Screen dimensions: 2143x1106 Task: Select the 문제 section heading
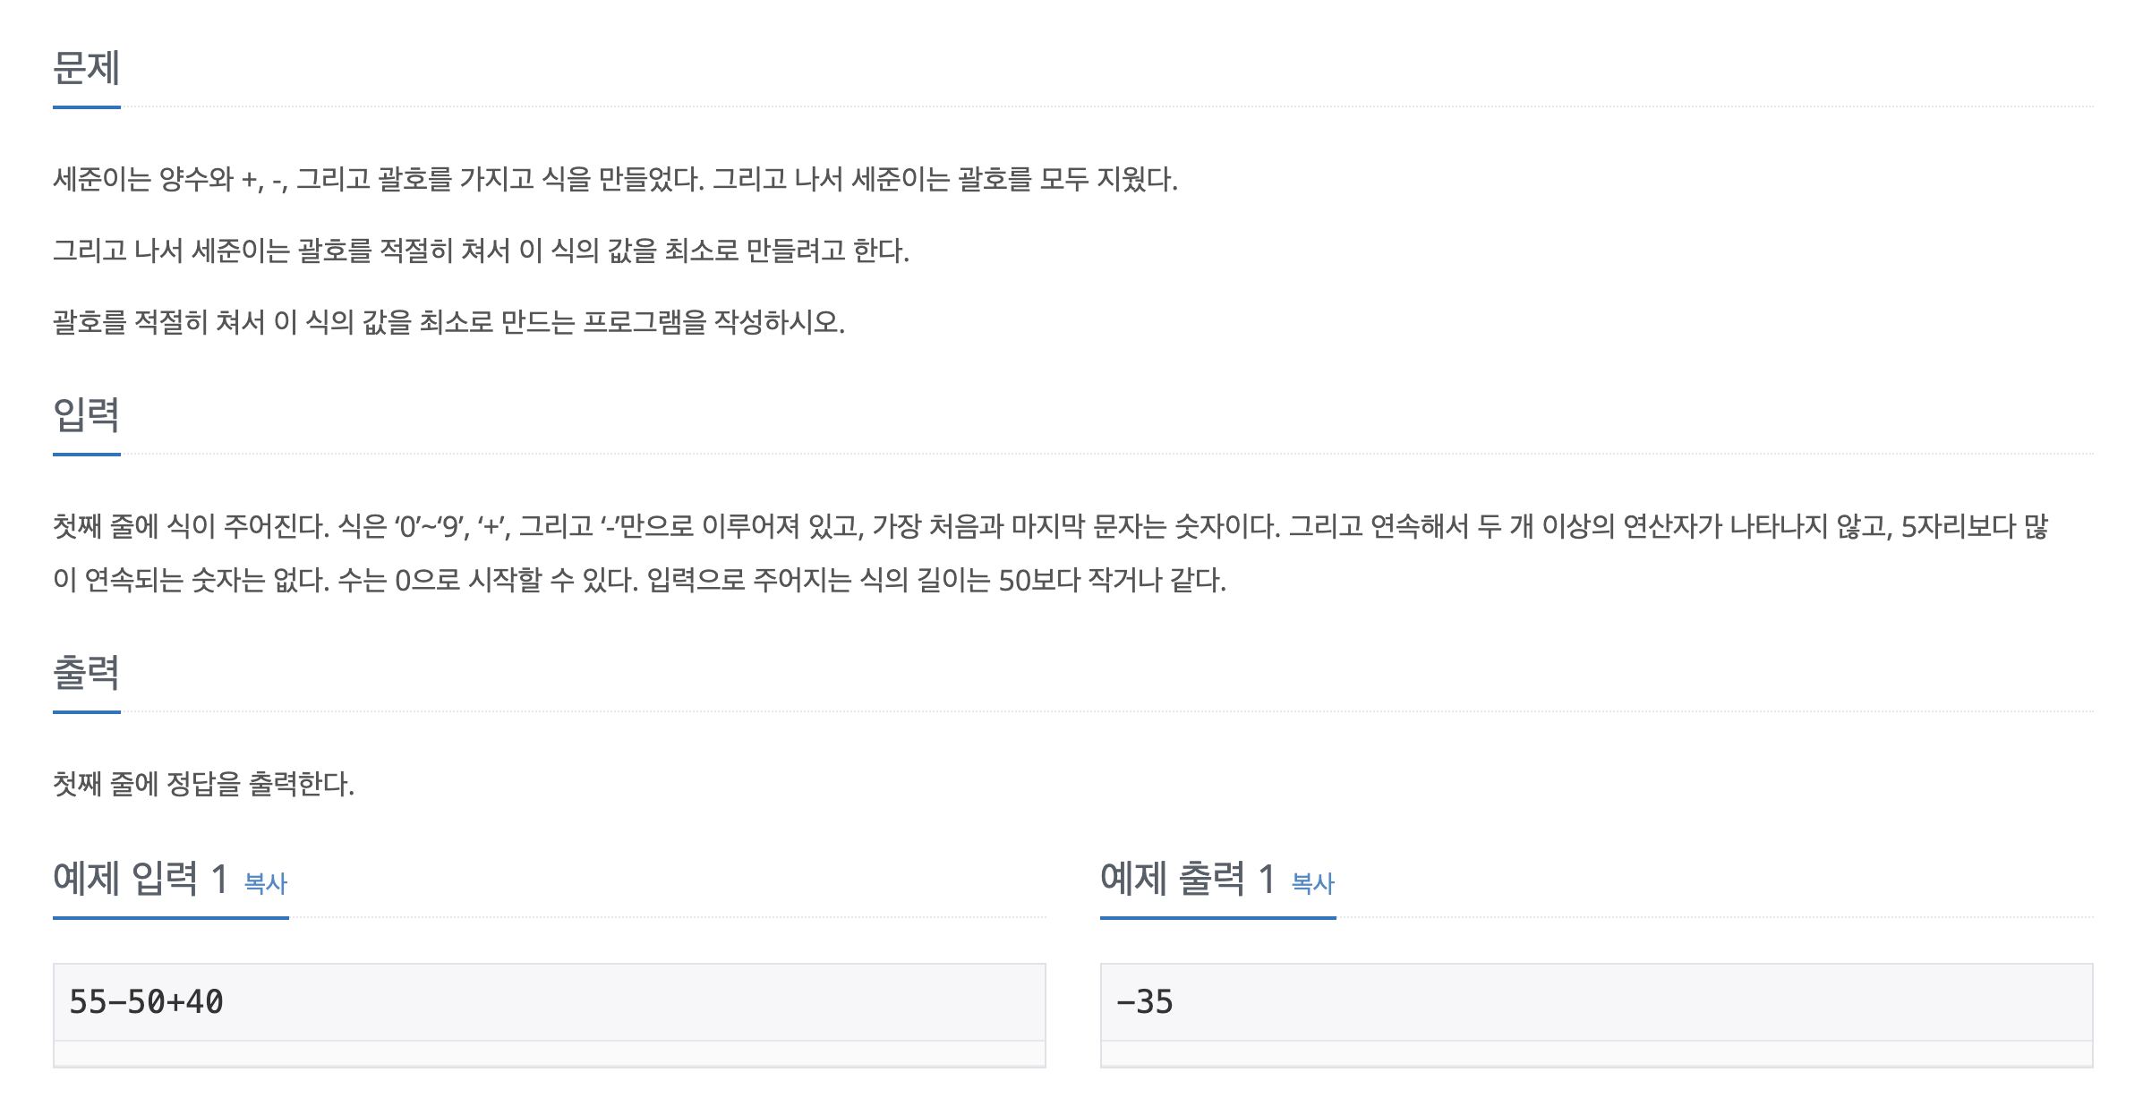pos(87,68)
